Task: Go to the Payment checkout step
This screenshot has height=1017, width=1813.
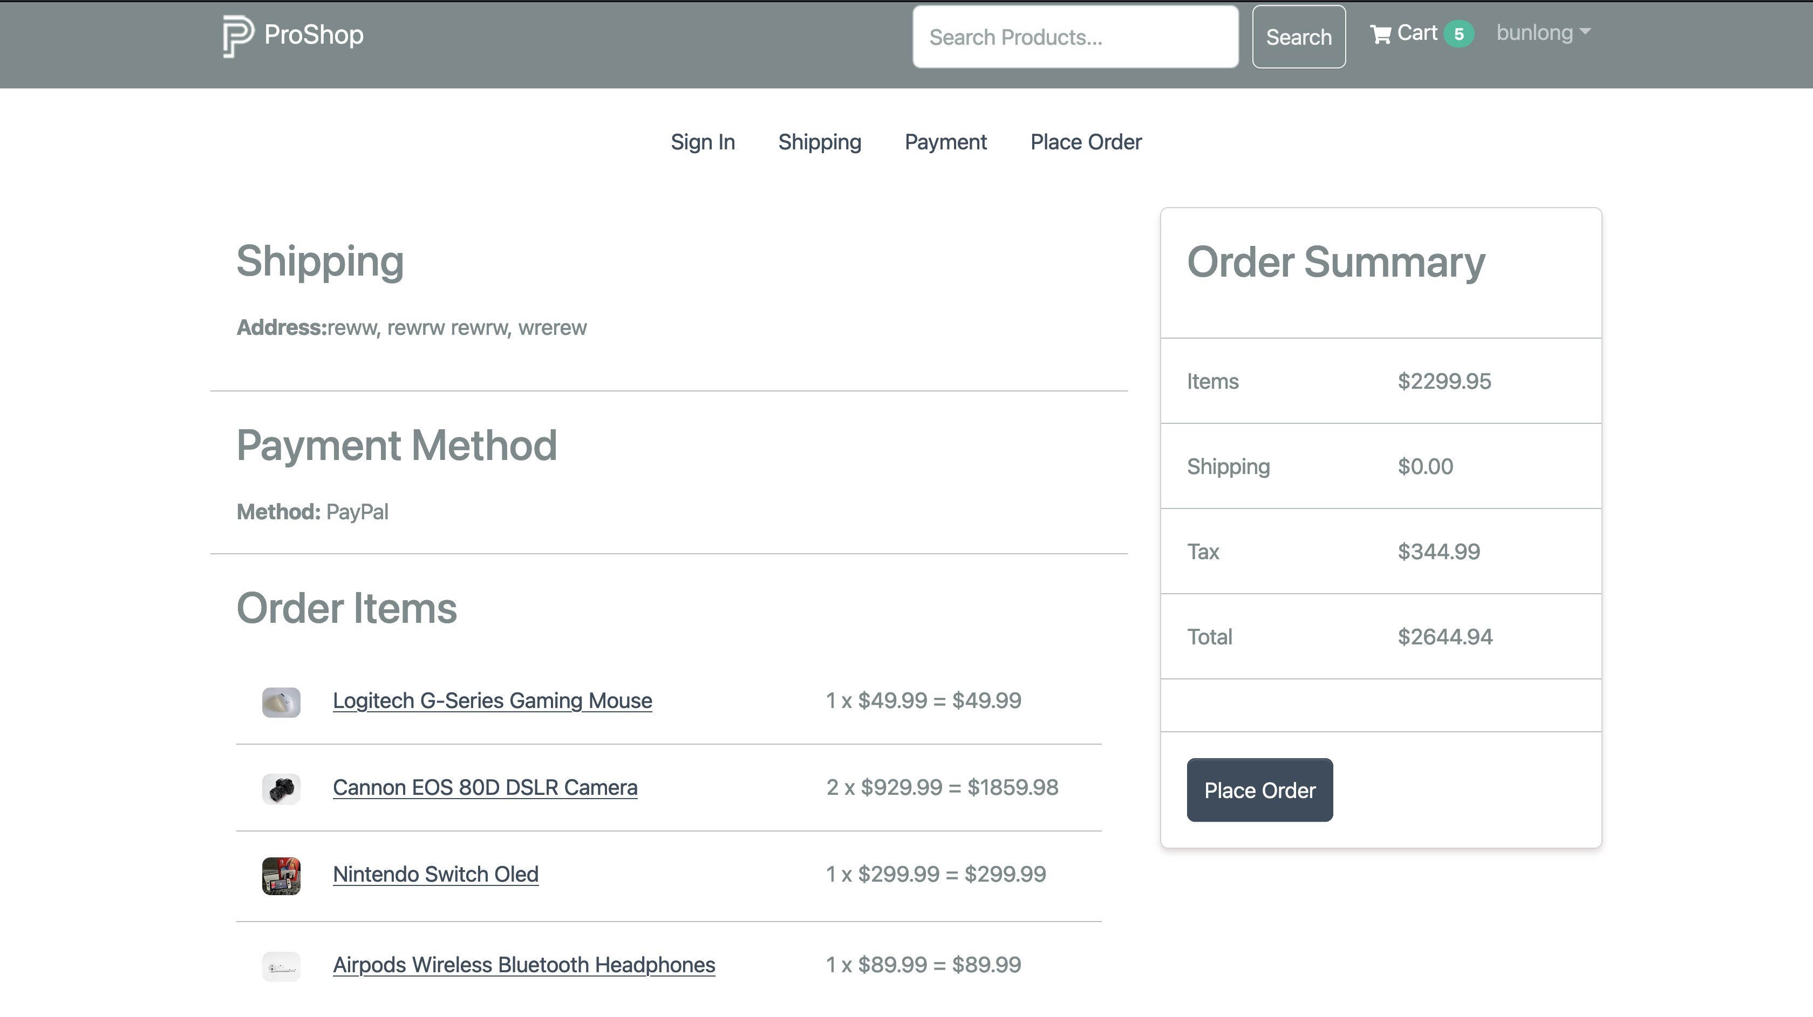Action: (x=945, y=142)
